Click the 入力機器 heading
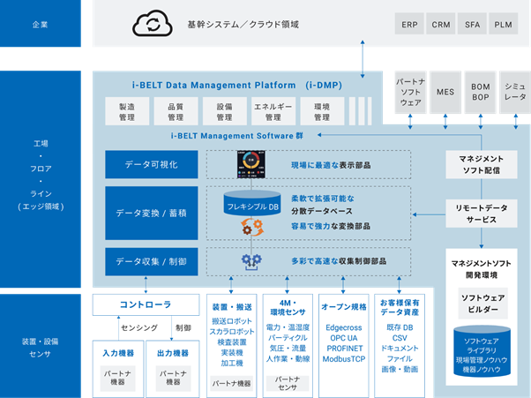 click(x=118, y=353)
